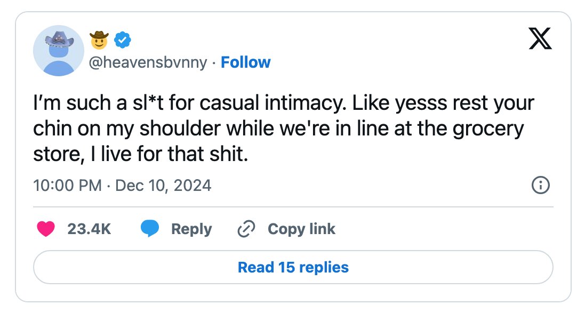Click the tweet's first line about casual intimacy
The image size is (585, 321).
284,103
